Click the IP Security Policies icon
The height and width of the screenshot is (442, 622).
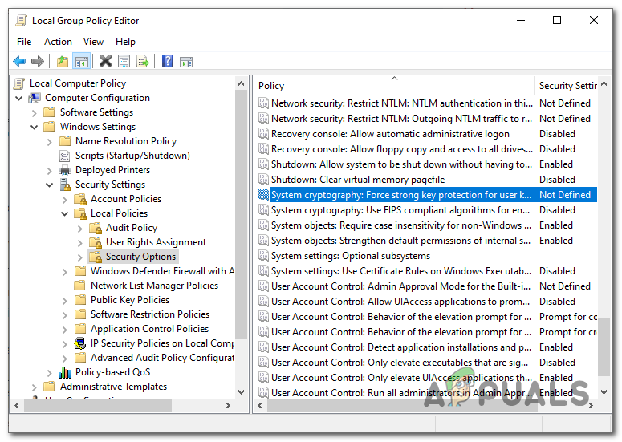(80, 343)
